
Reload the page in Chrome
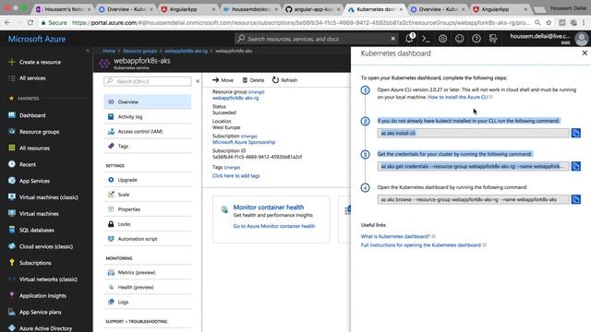pyautogui.click(x=30, y=22)
